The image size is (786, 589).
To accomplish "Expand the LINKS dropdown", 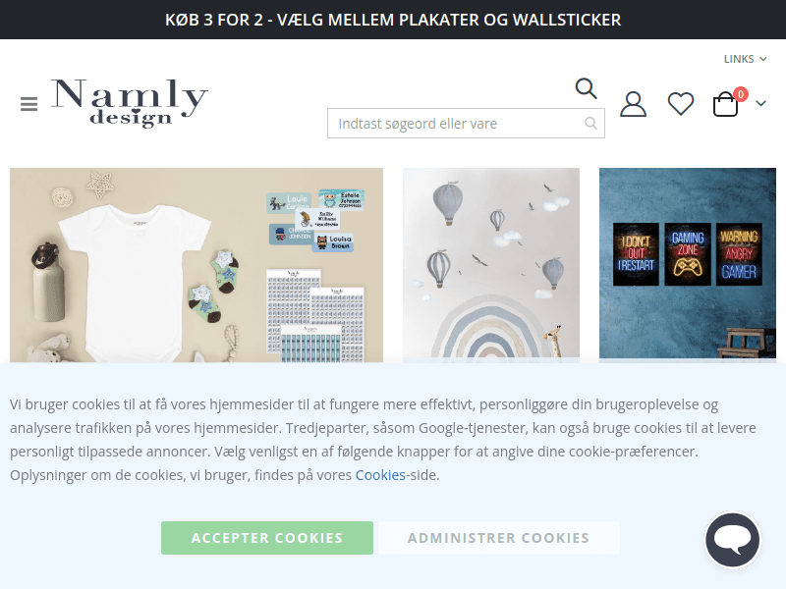I will (x=745, y=59).
